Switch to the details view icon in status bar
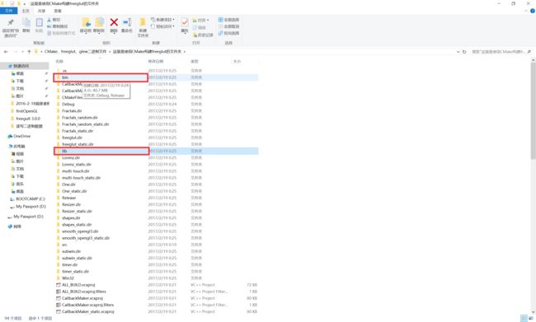 (524, 318)
